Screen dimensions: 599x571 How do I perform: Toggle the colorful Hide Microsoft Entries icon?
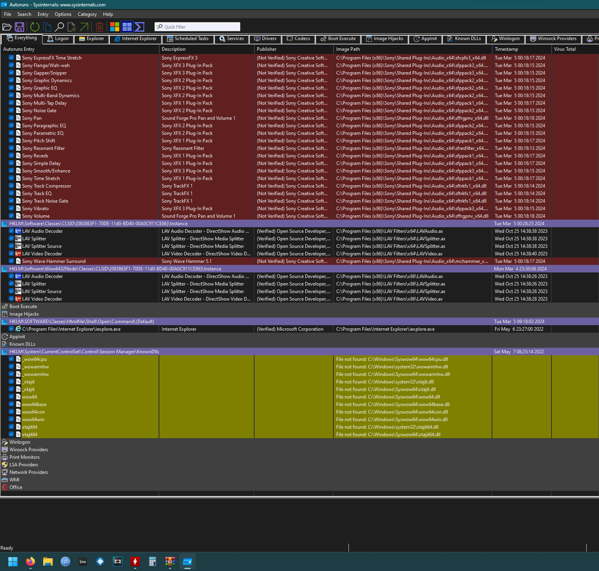(115, 27)
